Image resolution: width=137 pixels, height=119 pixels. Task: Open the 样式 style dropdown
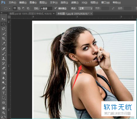pyautogui.click(x=85, y=8)
